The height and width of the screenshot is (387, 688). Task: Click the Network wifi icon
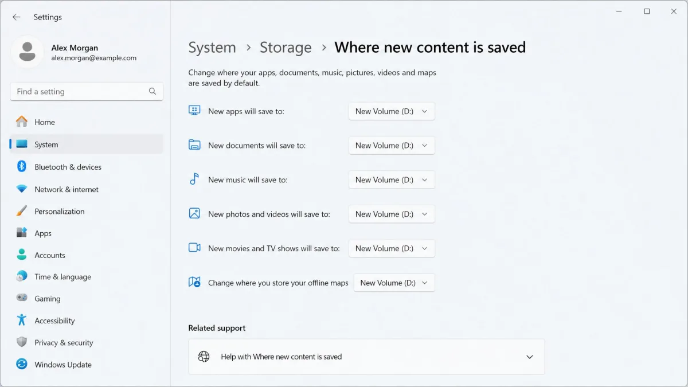tap(22, 189)
